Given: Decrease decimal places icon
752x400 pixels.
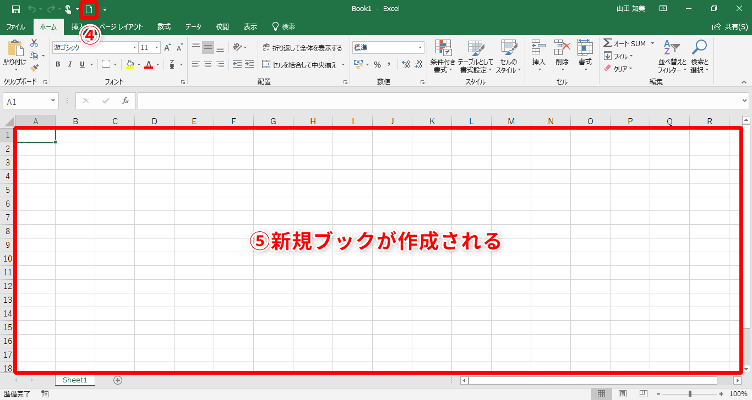Looking at the screenshot, I should coord(419,64).
